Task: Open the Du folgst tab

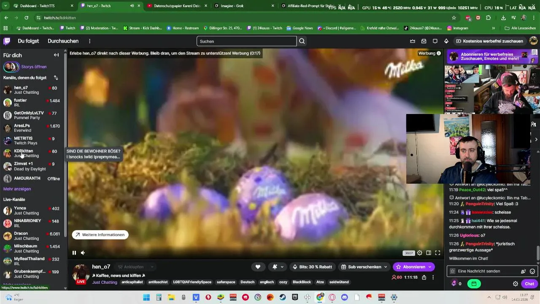Action: tap(28, 41)
